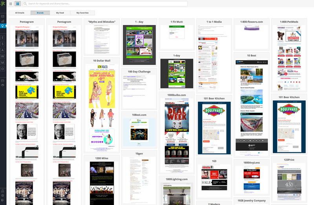Click the green starburst app logo
The height and width of the screenshot is (205, 314).
[x=3, y=4]
